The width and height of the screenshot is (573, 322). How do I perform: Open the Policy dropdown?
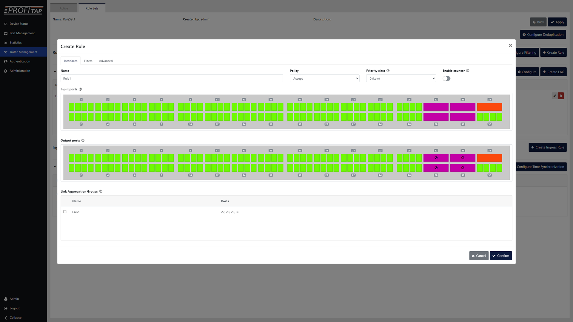(x=324, y=78)
